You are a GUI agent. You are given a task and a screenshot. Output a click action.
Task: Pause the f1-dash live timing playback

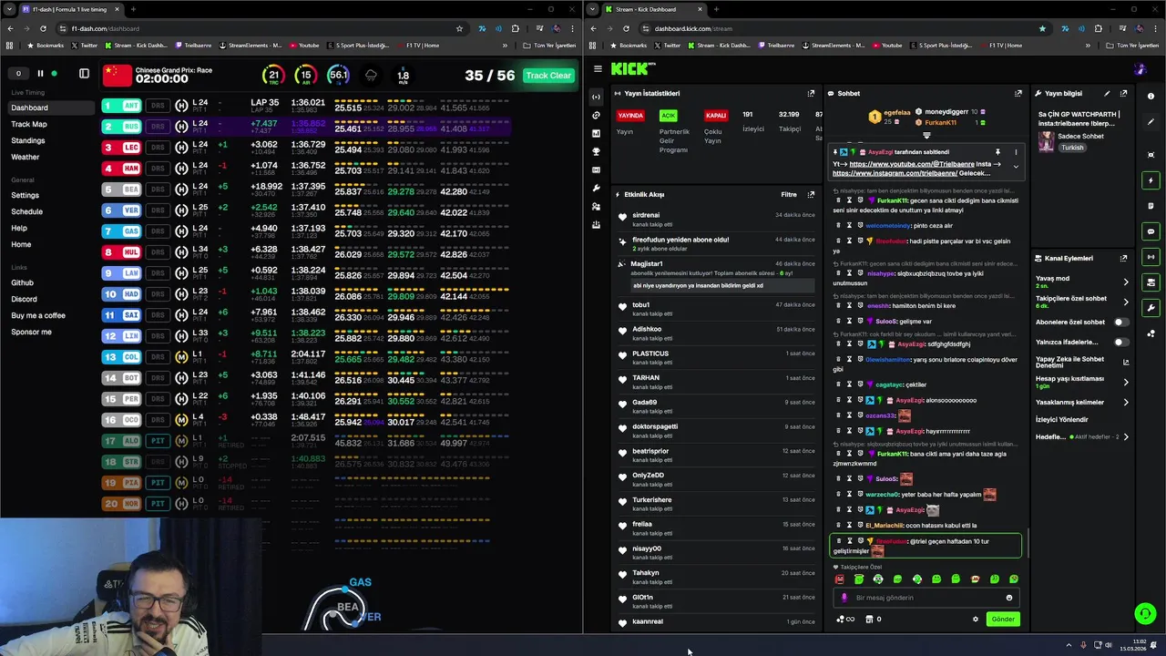(40, 74)
